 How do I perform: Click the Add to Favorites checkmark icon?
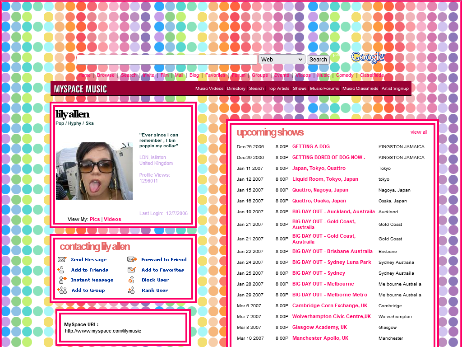(131, 270)
